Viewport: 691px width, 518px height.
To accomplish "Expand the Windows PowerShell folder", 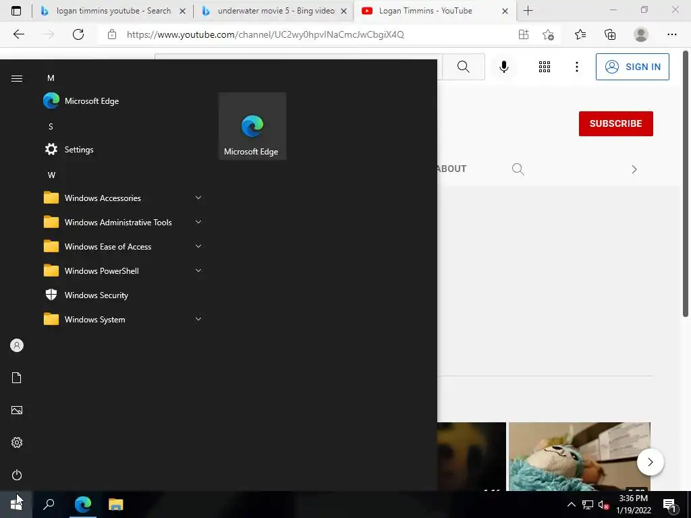I will (123, 270).
